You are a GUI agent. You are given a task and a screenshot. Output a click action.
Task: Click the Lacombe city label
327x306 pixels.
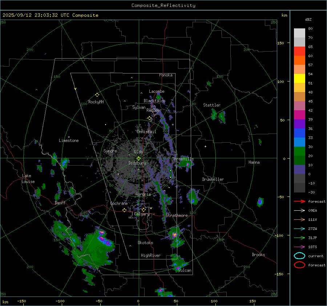157,91
